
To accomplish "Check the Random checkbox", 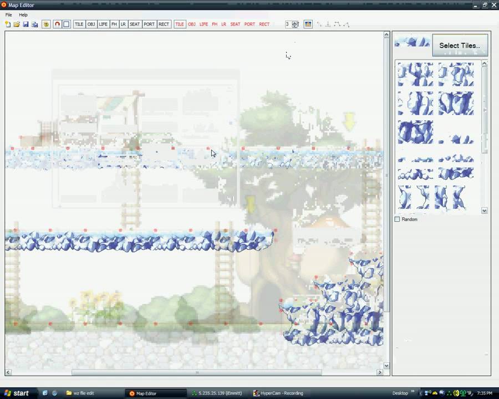I will point(397,219).
